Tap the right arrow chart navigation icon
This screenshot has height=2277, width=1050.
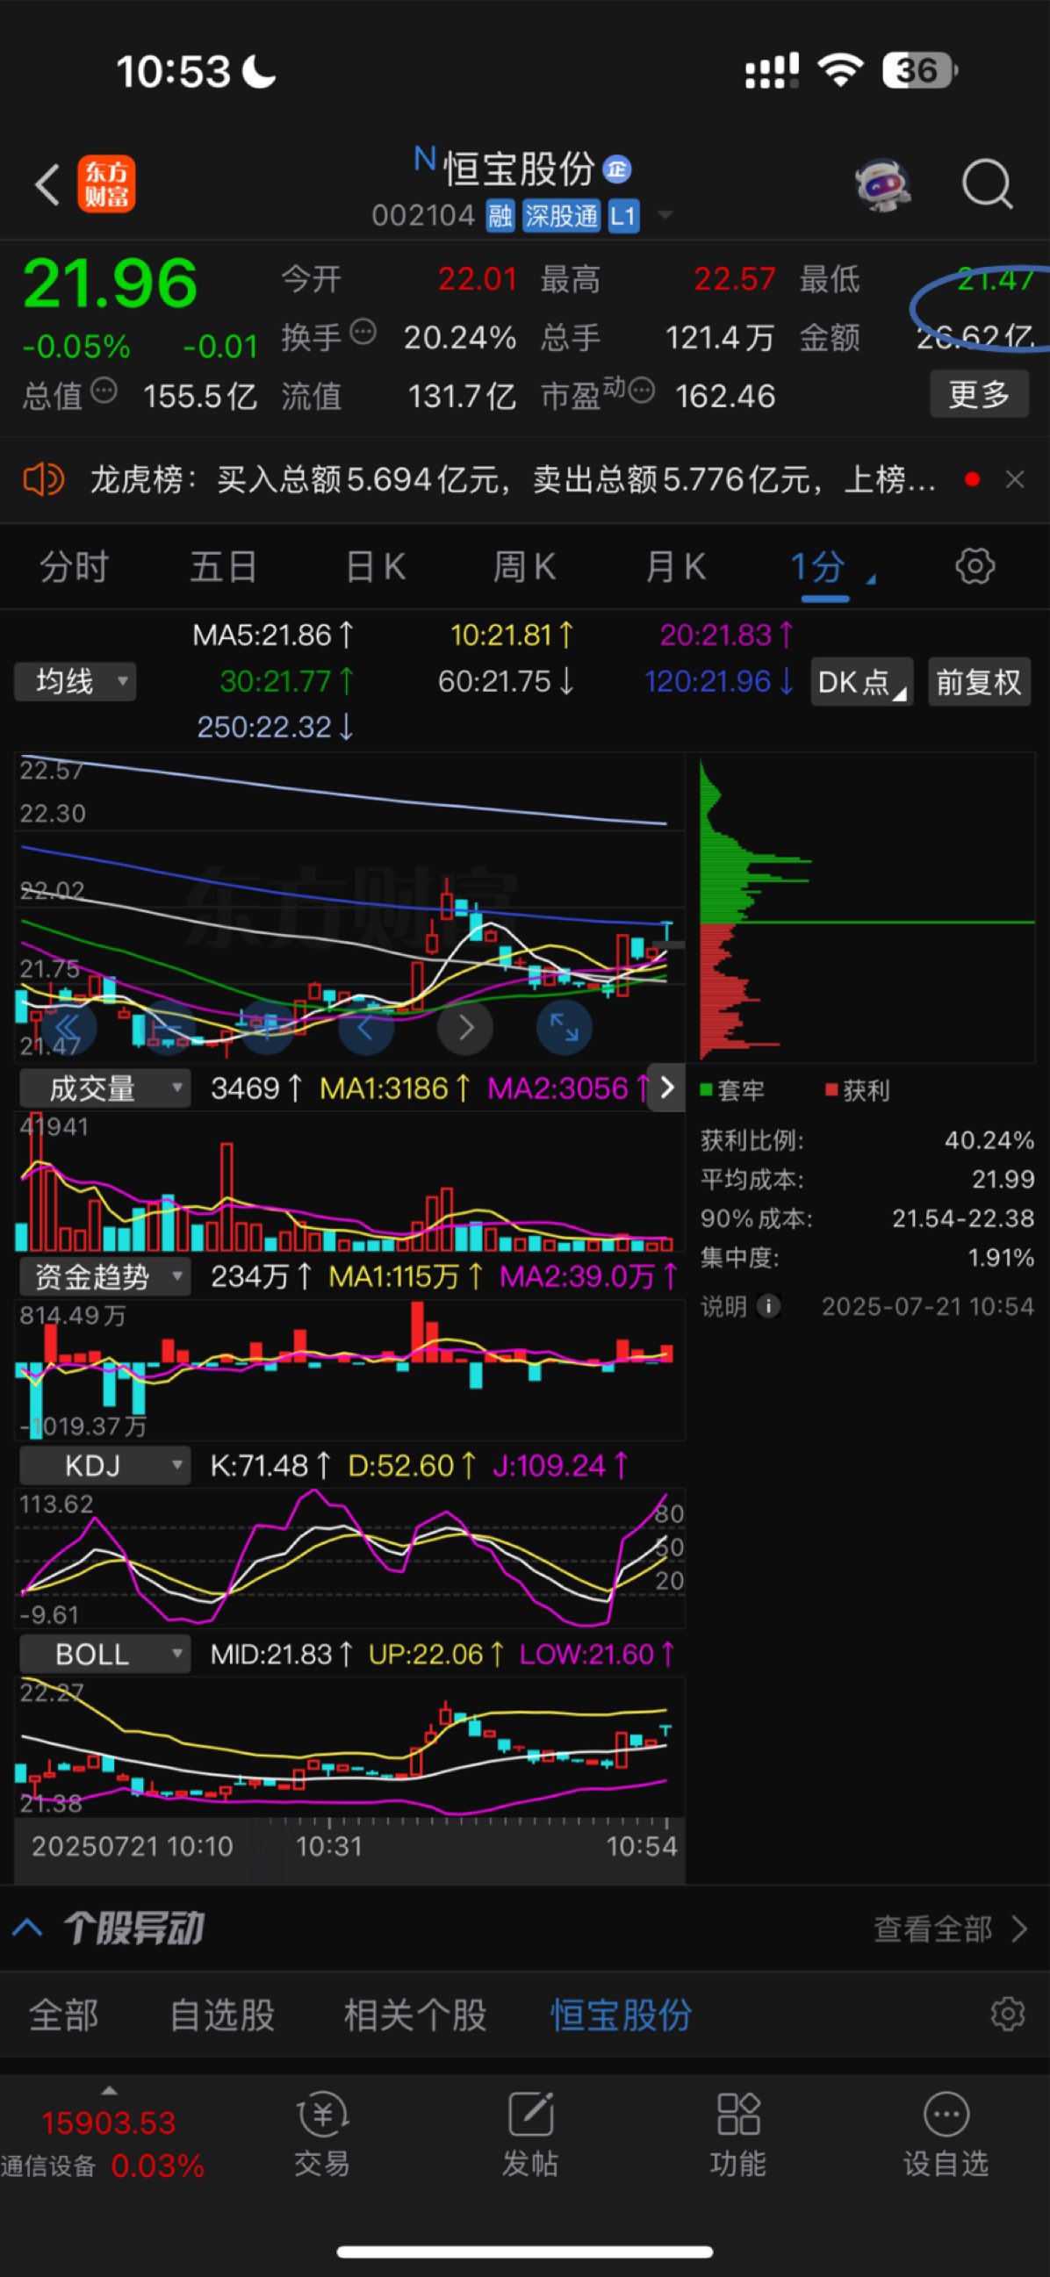click(466, 1027)
